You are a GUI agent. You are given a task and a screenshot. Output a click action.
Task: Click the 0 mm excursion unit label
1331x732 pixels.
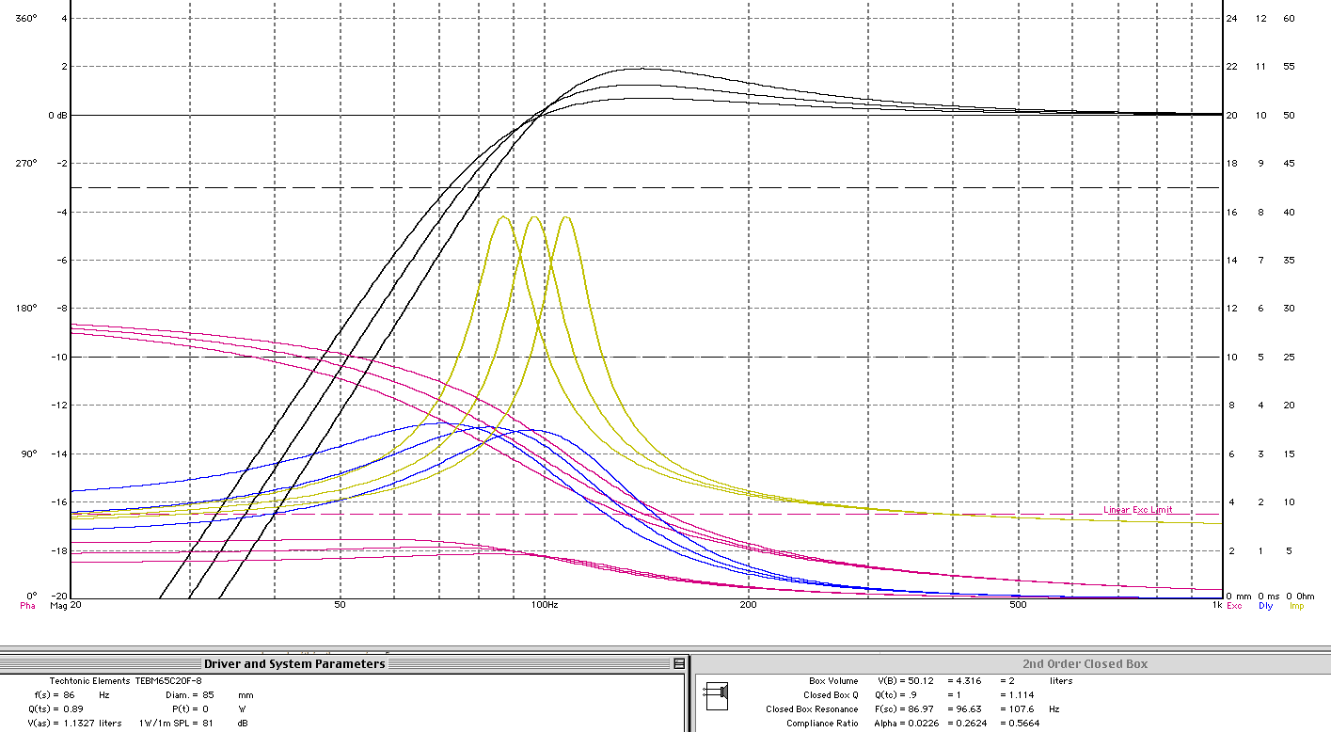1238,597
